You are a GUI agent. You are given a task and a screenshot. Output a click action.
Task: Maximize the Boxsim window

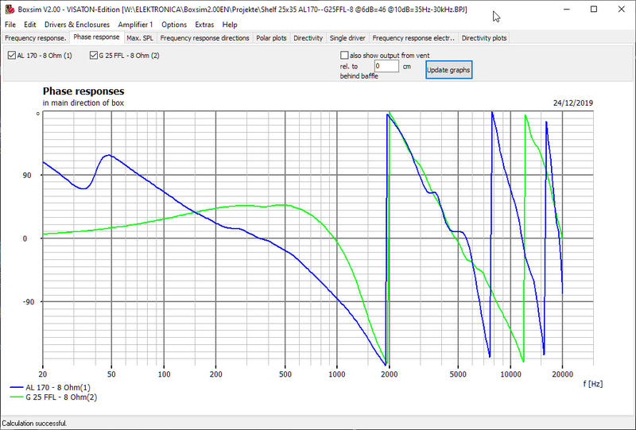pyautogui.click(x=594, y=9)
